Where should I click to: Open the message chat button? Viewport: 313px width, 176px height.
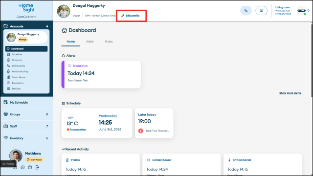(261, 10)
